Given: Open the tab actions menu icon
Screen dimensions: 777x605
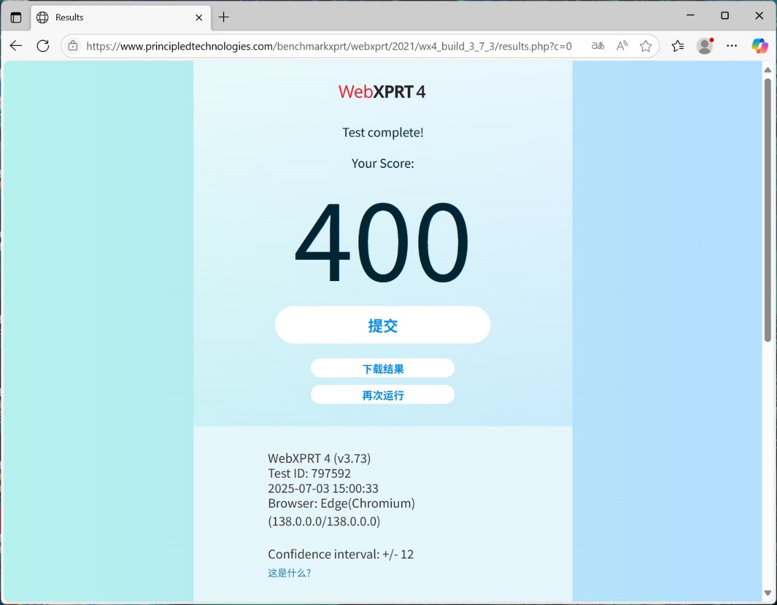Looking at the screenshot, I should [x=16, y=17].
